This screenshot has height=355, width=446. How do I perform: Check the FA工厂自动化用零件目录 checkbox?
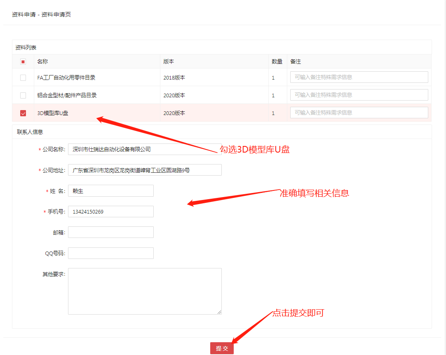coord(23,78)
